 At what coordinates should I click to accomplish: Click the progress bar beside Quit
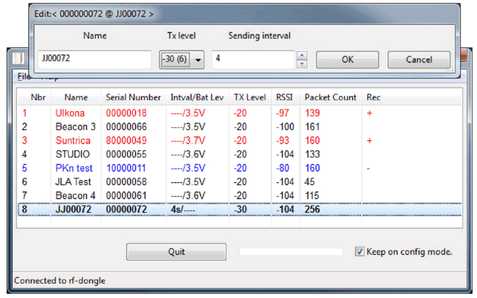tap(291, 251)
